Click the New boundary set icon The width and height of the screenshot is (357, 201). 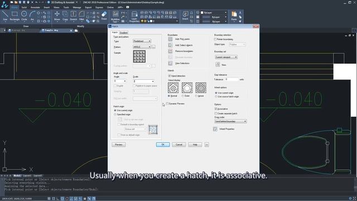pos(218,65)
